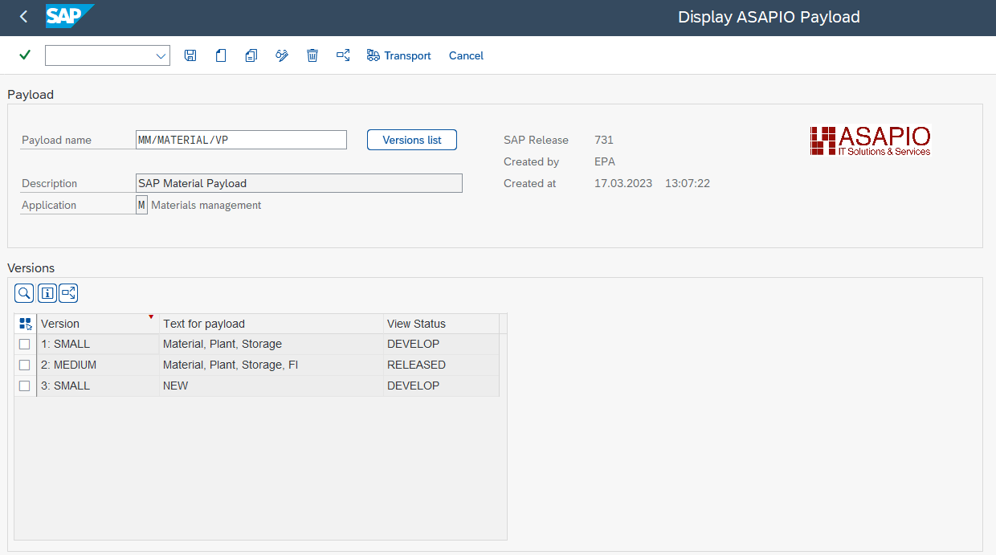Image resolution: width=996 pixels, height=555 pixels.
Task: Click the 1: SMALL version cell
Action: click(x=98, y=344)
